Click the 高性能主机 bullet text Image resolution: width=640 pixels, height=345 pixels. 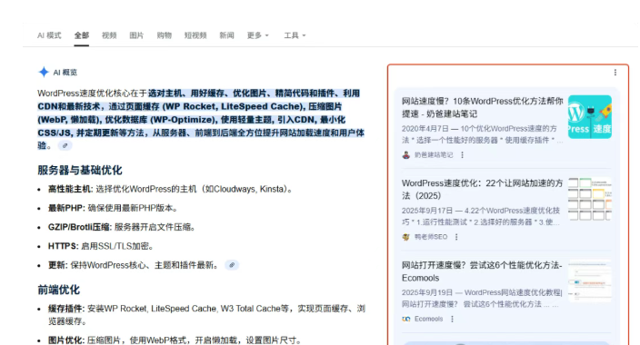click(171, 189)
